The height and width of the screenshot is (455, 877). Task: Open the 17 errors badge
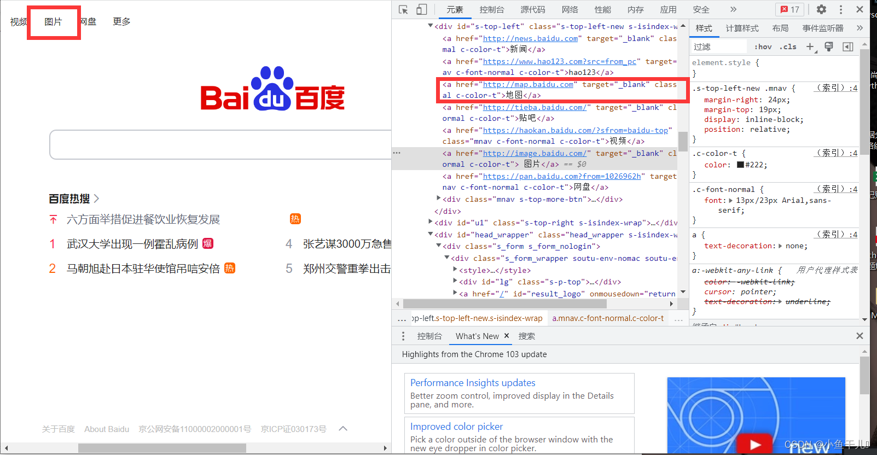pos(790,9)
